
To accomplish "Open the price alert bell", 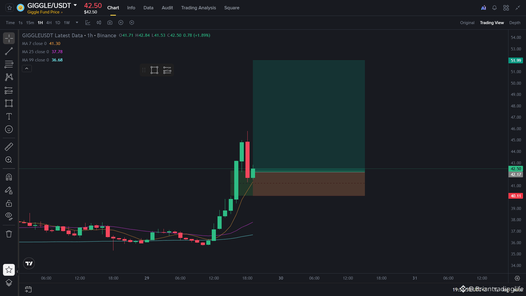I will coord(494,8).
